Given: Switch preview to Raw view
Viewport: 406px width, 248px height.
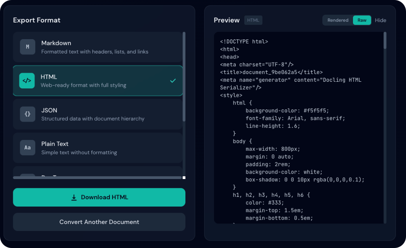Looking at the screenshot, I should [362, 20].
